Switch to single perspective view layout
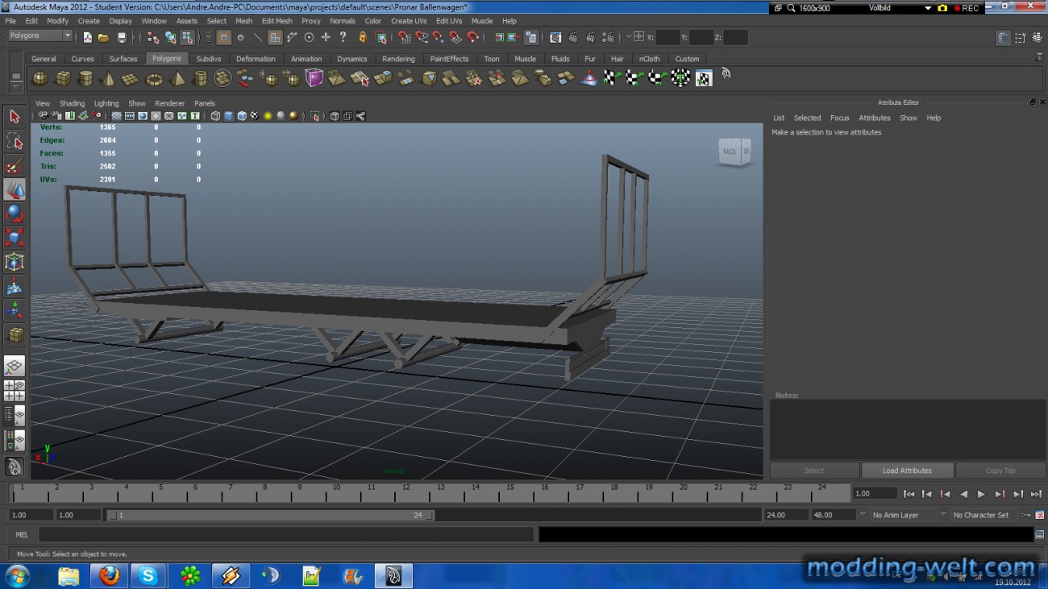This screenshot has height=589, width=1048. pos(15,367)
